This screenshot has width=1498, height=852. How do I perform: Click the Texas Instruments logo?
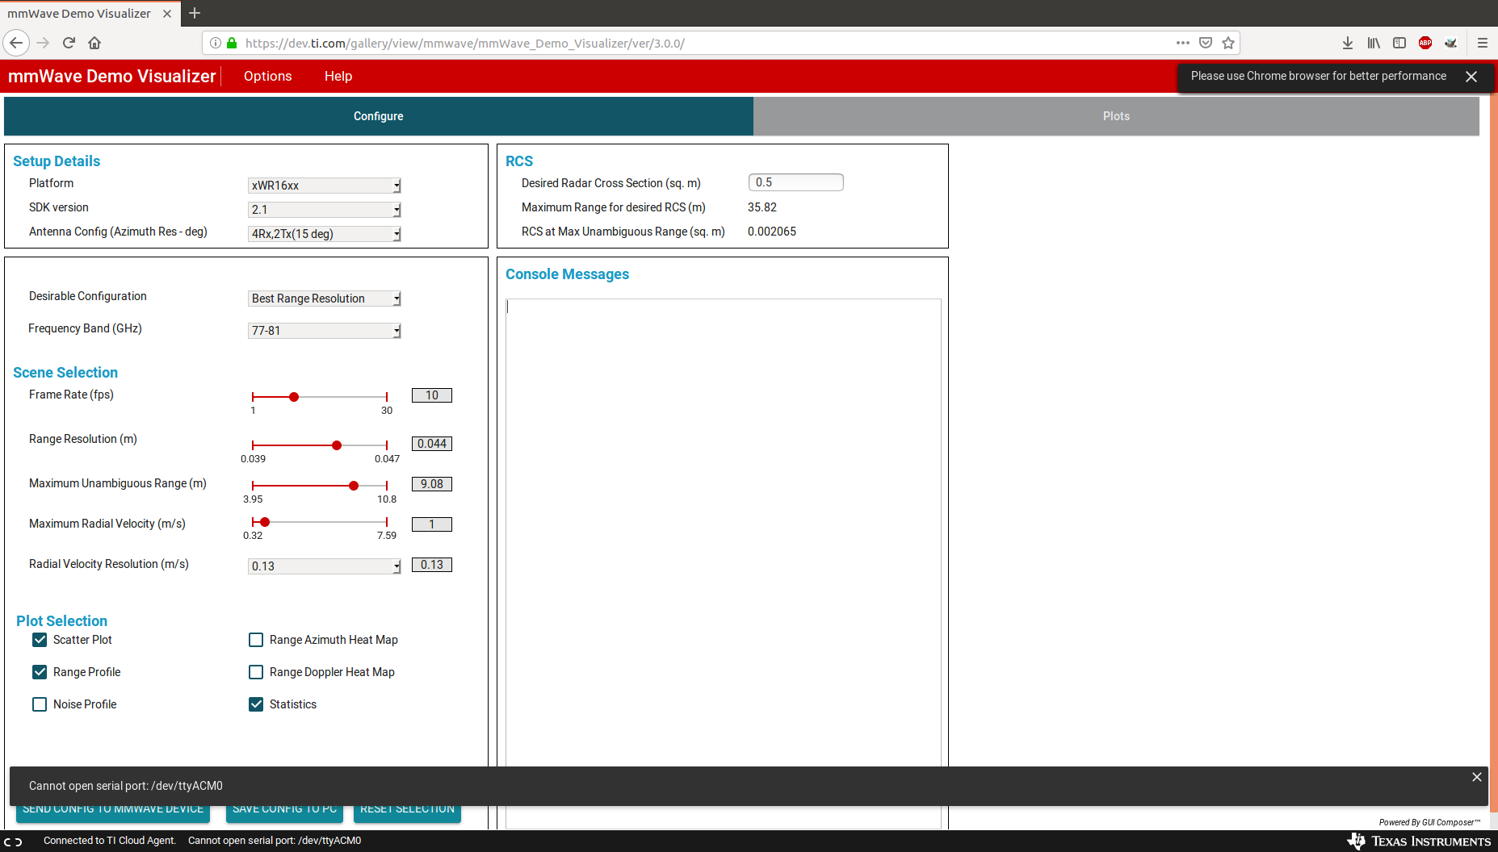pyautogui.click(x=1419, y=842)
